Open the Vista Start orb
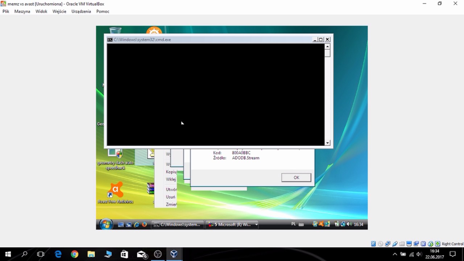 coord(106,224)
